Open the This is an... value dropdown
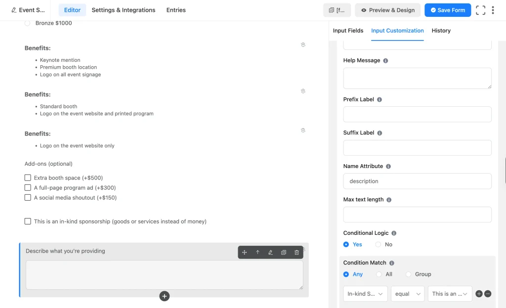Viewport: 506px width, 308px height. pyautogui.click(x=450, y=294)
